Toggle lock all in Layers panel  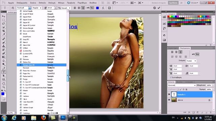pos(186,89)
